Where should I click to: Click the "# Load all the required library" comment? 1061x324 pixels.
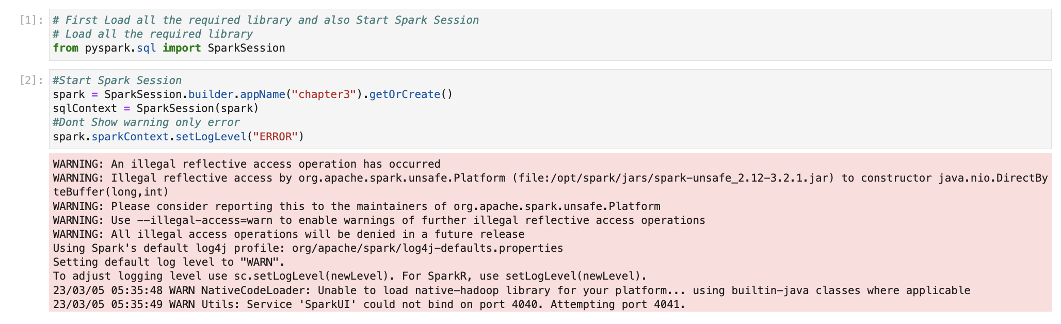(153, 34)
